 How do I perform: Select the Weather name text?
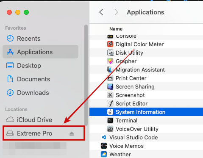pos(120,155)
